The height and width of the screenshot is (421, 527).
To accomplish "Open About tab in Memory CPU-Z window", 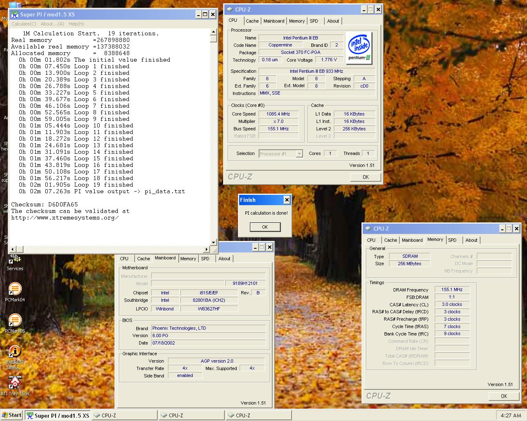I will 471,240.
